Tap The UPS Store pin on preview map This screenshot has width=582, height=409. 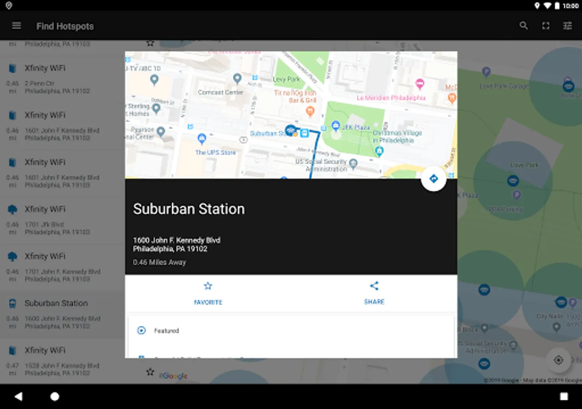(202, 138)
